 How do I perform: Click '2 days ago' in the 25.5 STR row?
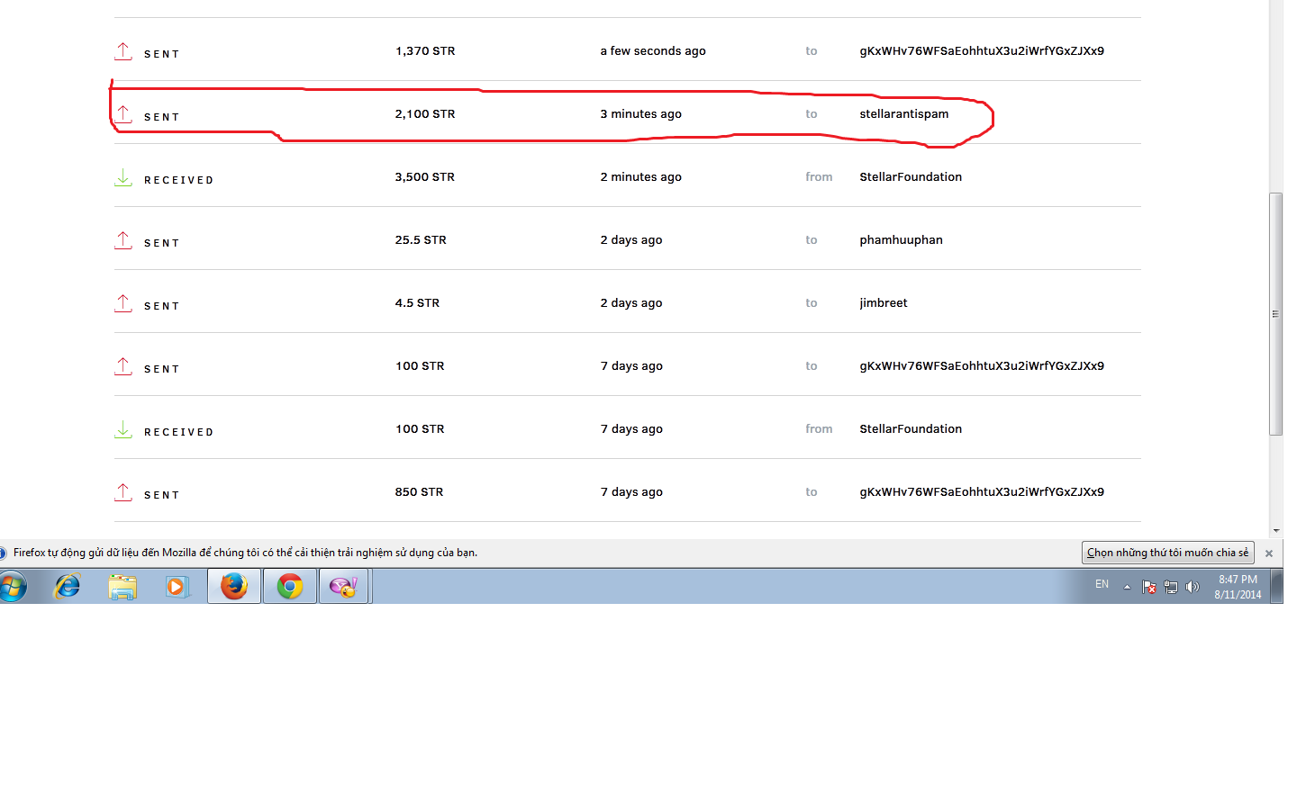(631, 240)
